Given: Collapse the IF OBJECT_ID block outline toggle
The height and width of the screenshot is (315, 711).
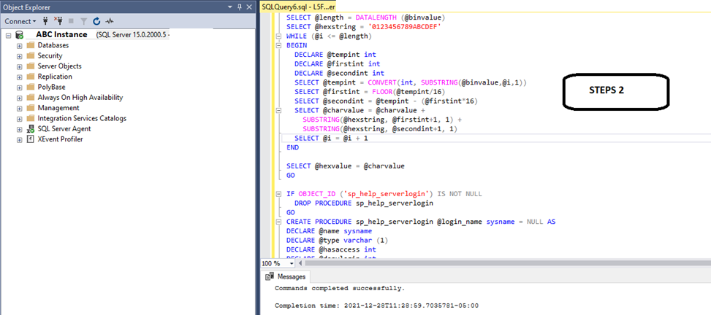Looking at the screenshot, I should tap(279, 194).
